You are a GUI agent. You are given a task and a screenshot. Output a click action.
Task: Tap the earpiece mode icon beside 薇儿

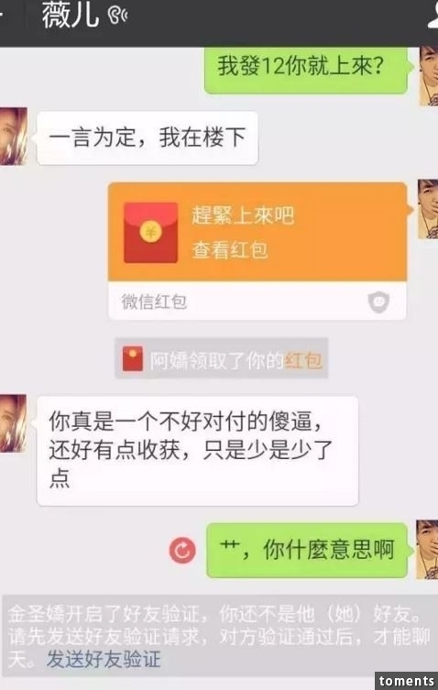[117, 16]
